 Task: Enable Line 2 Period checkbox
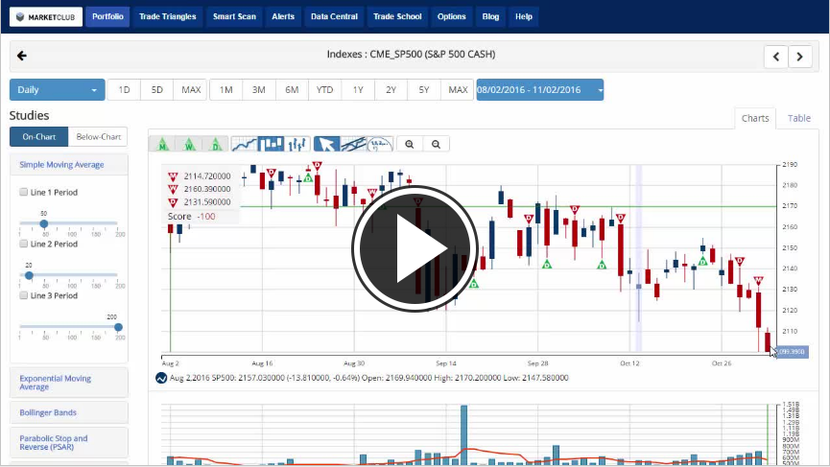23,244
